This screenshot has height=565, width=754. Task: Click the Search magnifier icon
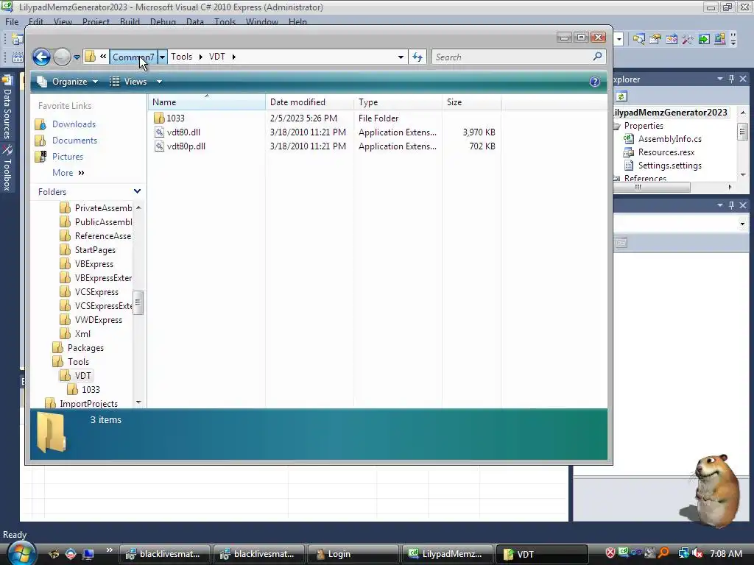pos(598,57)
